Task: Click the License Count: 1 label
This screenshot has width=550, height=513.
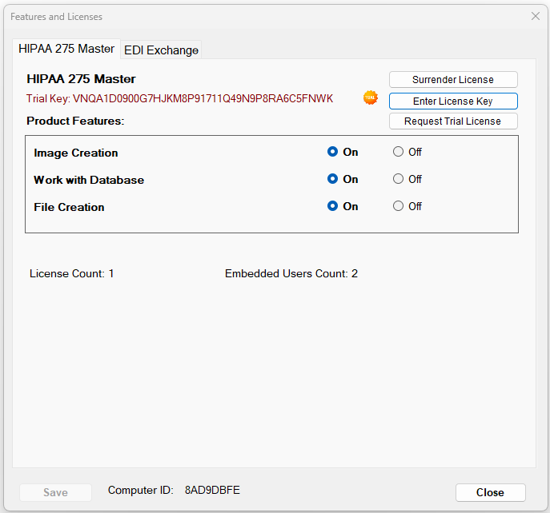Action: [71, 273]
